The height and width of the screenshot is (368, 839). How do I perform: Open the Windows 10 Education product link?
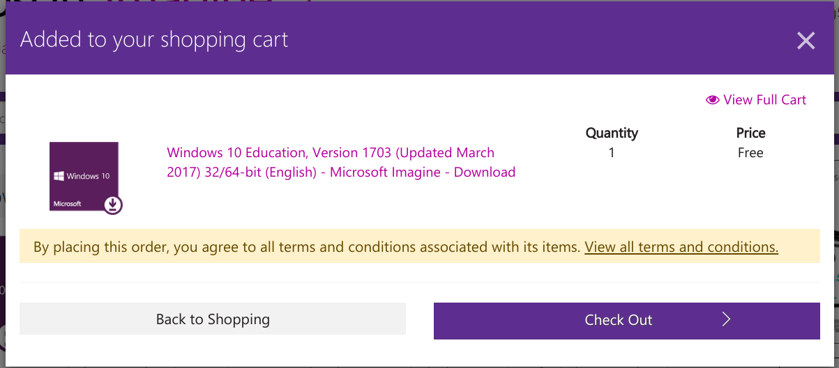click(x=340, y=162)
